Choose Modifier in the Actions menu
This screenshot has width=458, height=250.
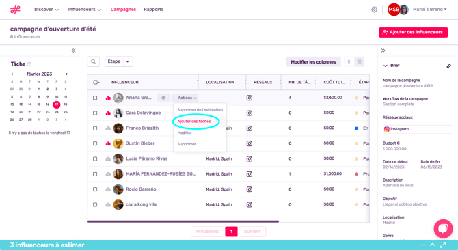coord(185,133)
